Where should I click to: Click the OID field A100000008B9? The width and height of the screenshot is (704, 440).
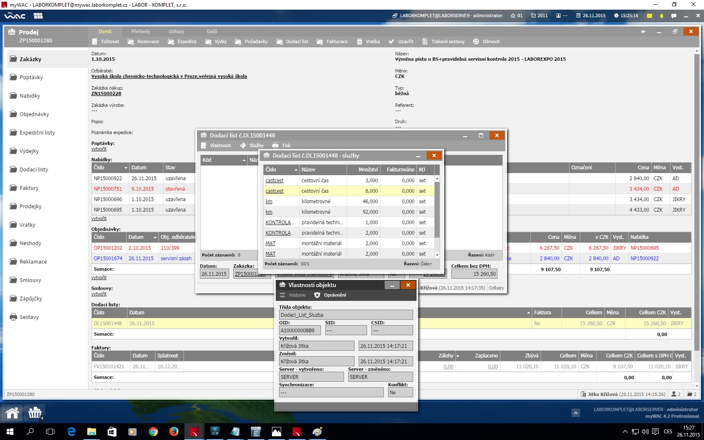(300, 331)
